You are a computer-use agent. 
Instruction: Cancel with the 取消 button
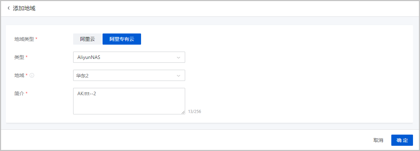pos(378,140)
